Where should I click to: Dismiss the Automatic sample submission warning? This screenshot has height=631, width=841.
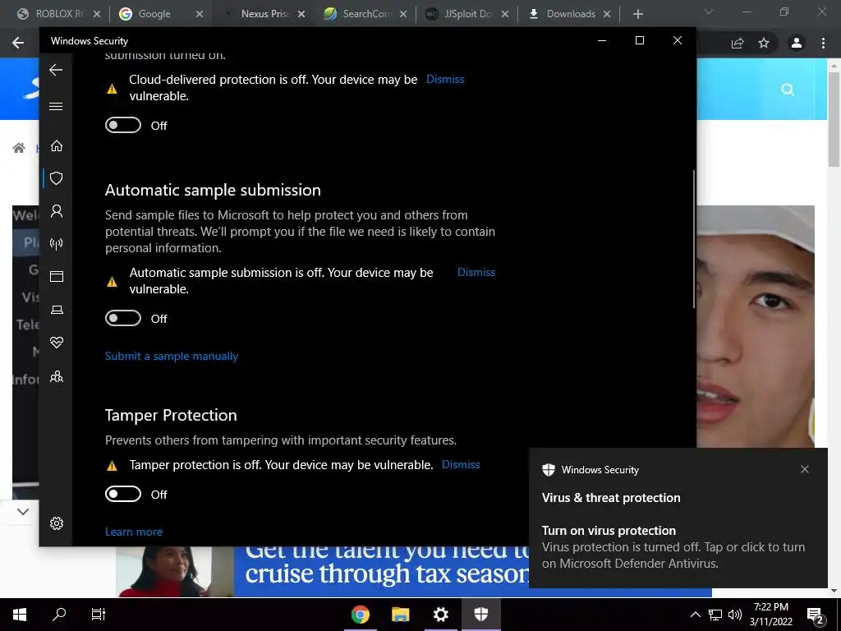(x=476, y=272)
